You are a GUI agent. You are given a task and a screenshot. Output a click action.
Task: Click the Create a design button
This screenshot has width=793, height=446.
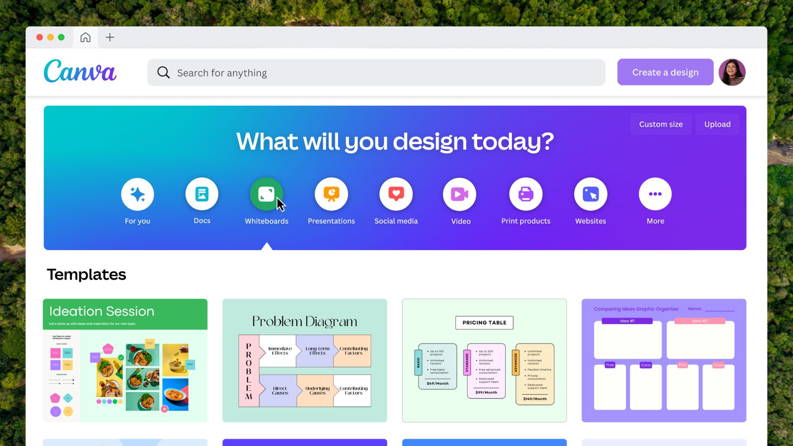[x=665, y=72]
